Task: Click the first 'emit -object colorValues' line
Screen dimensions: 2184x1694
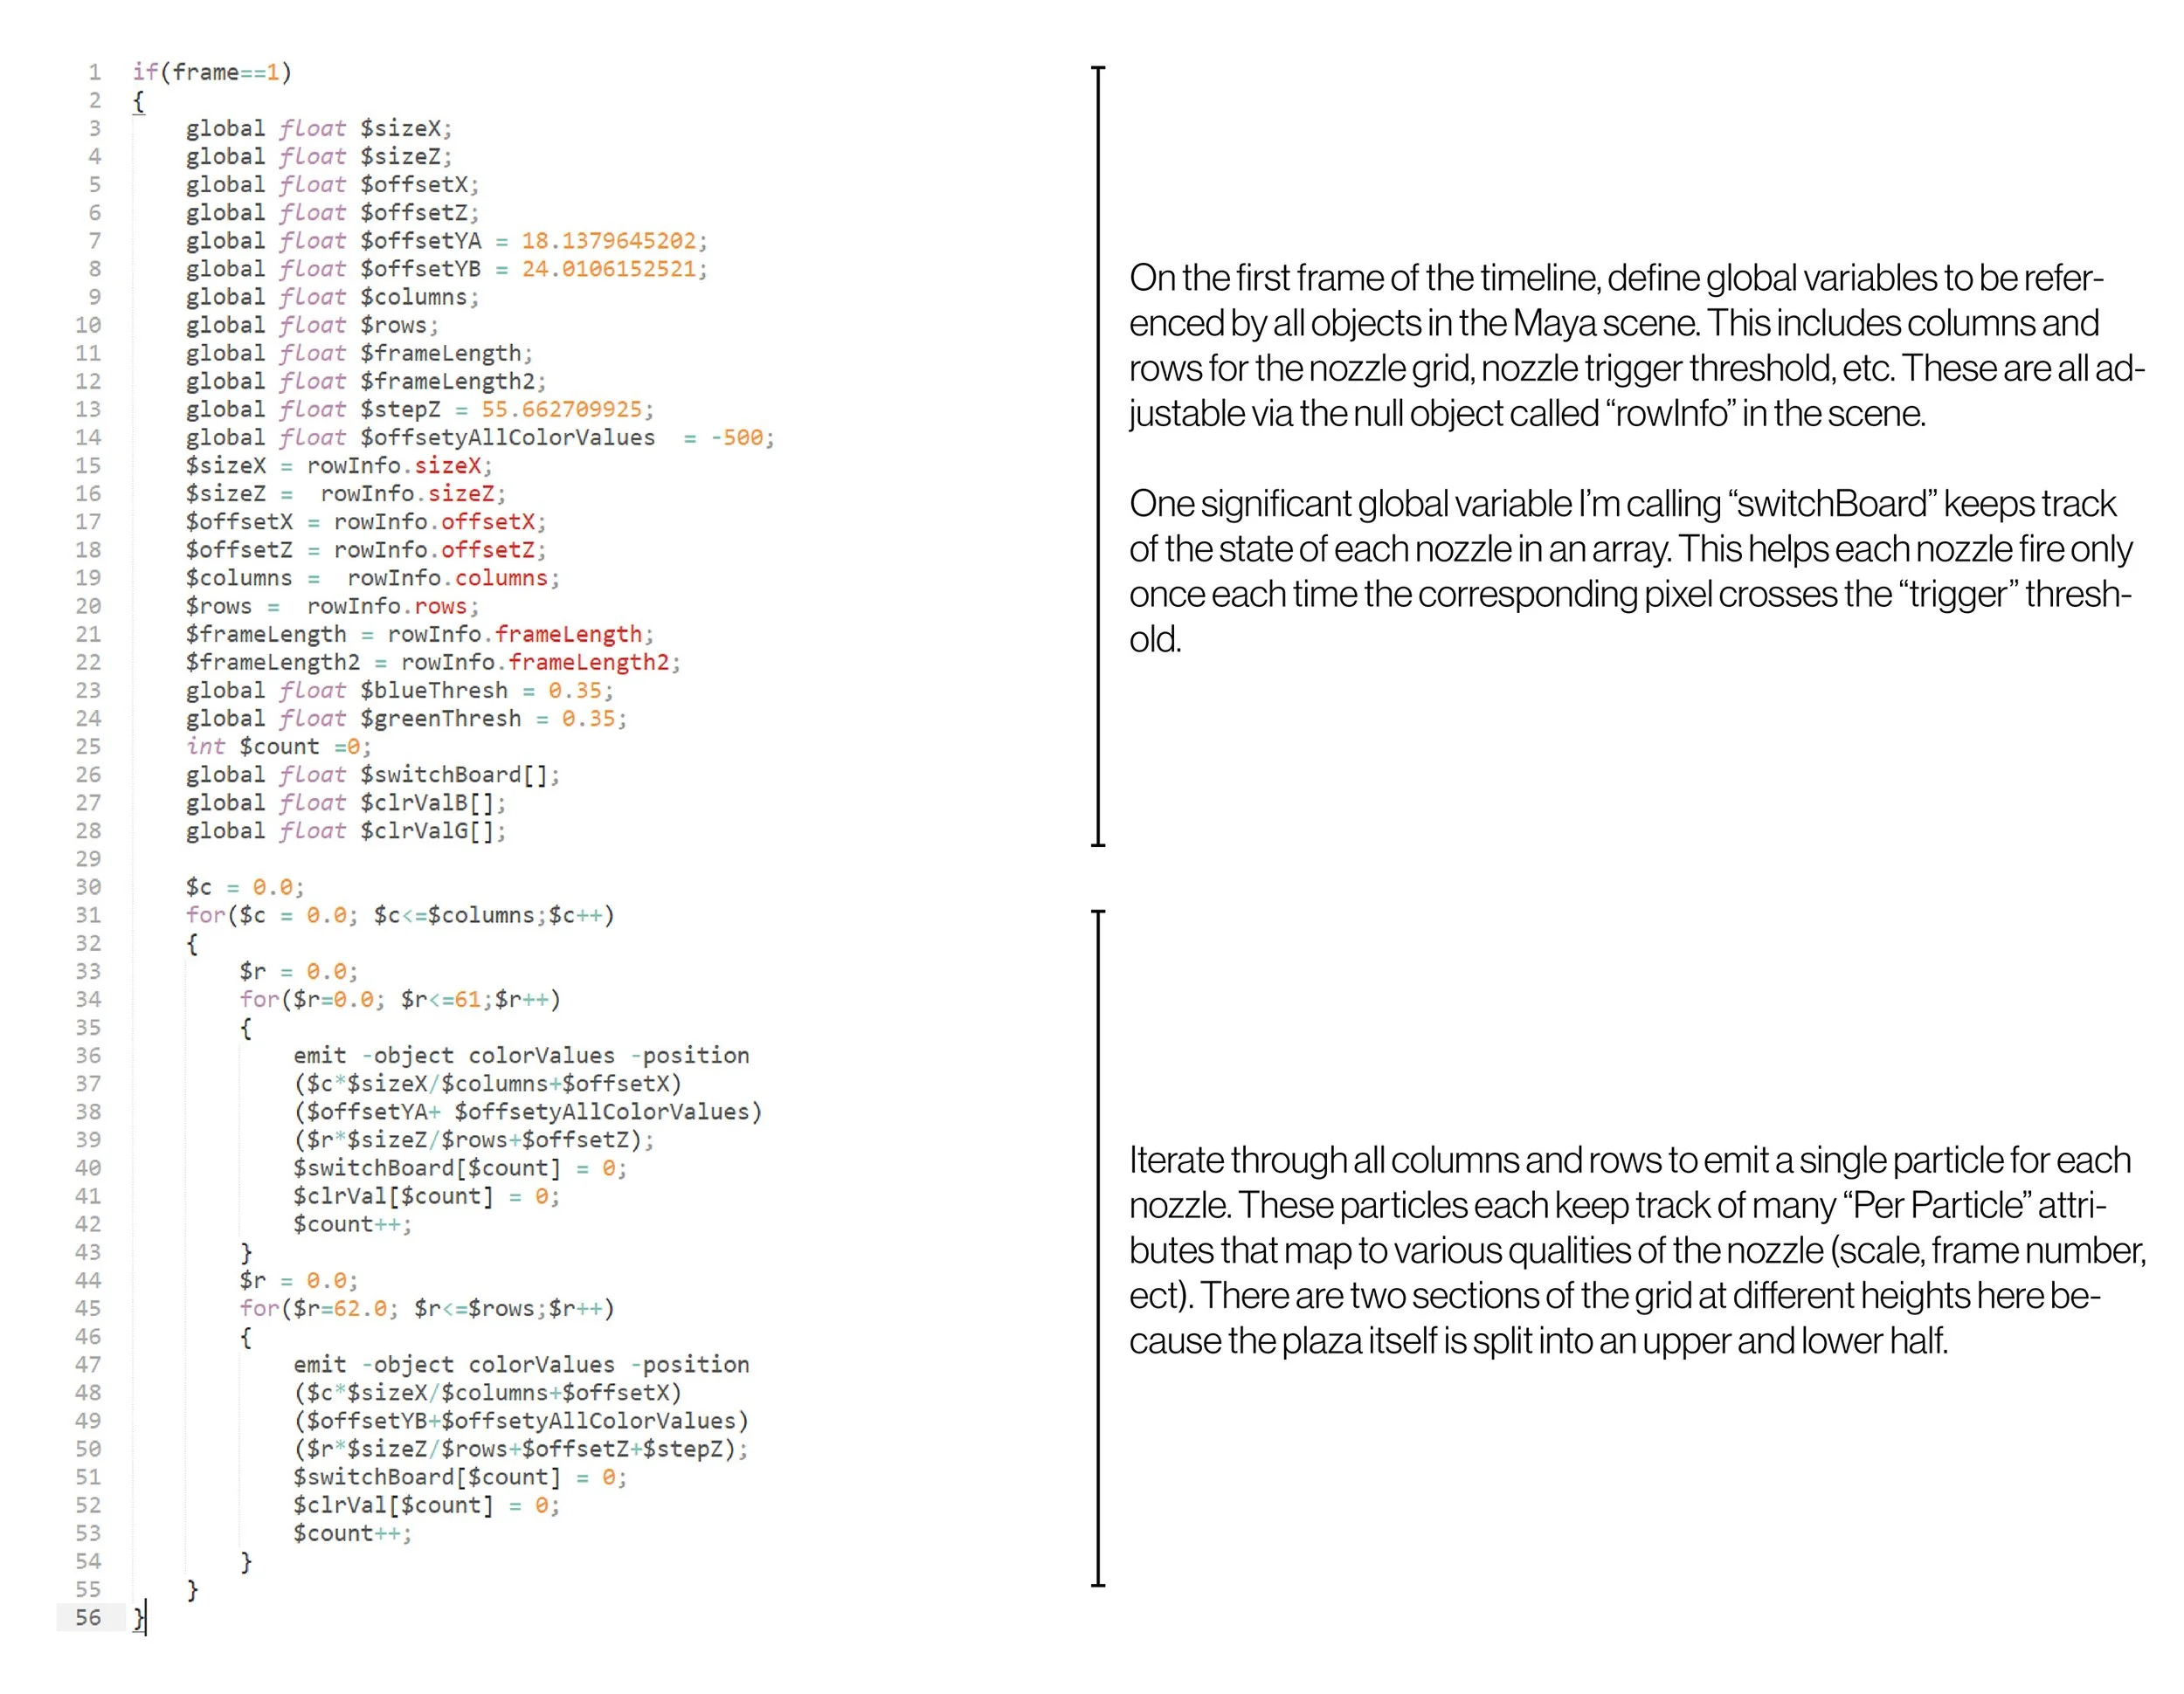Action: coord(520,1056)
